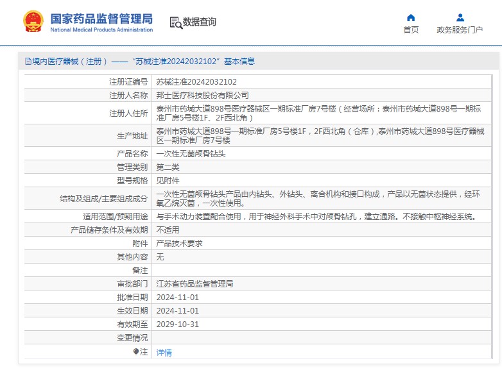Open the 首页 menu text
Image resolution: width=502 pixels, height=370 pixels.
(411, 30)
